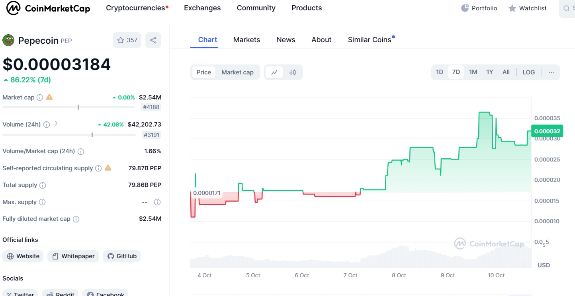This screenshot has height=296, width=575.
Task: Click the 1.66% Volume/Market cap value
Action: point(153,151)
